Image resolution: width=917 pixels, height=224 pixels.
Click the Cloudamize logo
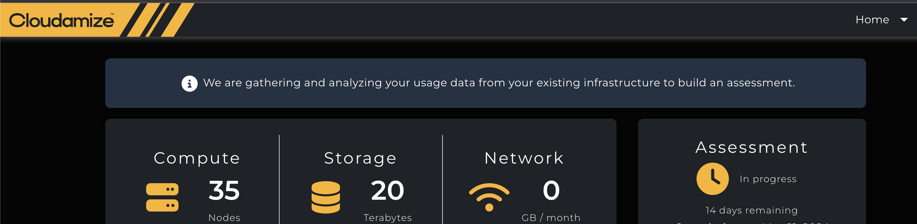pyautogui.click(x=61, y=20)
